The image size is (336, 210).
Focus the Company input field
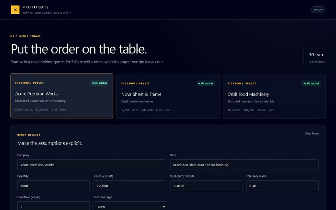[x=91, y=165]
